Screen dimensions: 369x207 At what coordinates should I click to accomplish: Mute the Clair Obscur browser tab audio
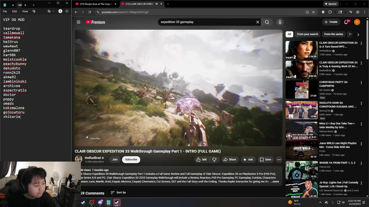157,4
